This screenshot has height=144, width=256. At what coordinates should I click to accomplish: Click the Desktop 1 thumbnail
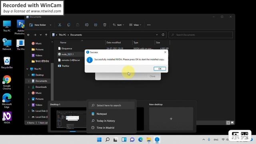(x=68, y=119)
